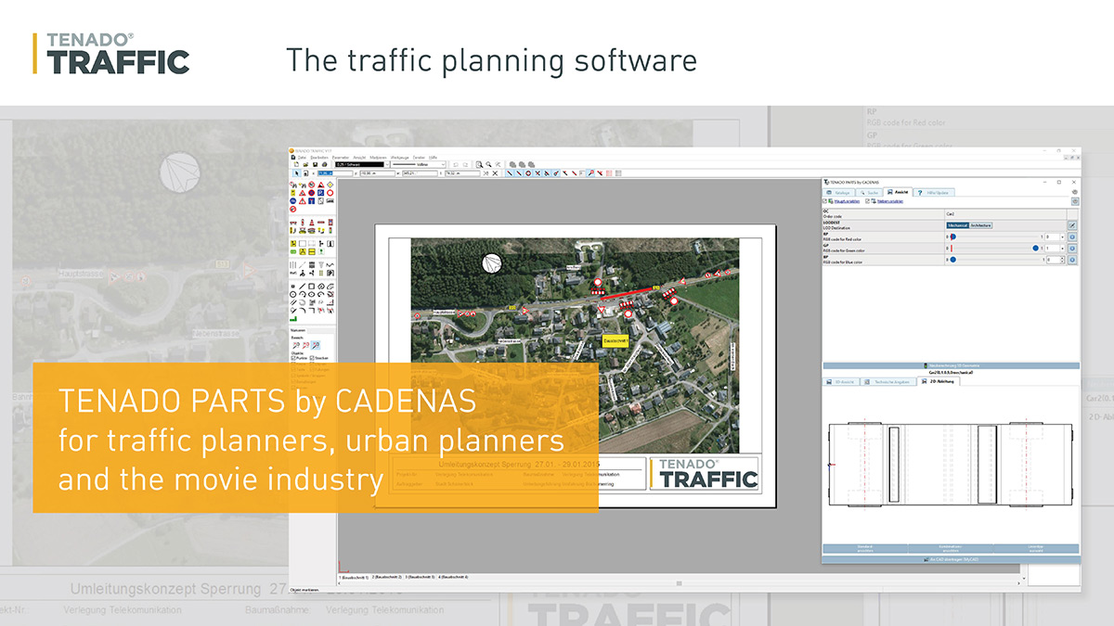Switch to the Hilfe/Update tab
1114x626 pixels.
click(x=934, y=193)
